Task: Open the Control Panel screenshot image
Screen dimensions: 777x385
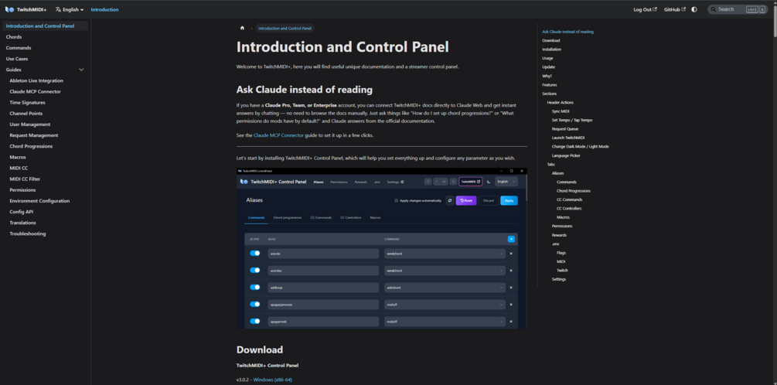Action: [x=382, y=248]
